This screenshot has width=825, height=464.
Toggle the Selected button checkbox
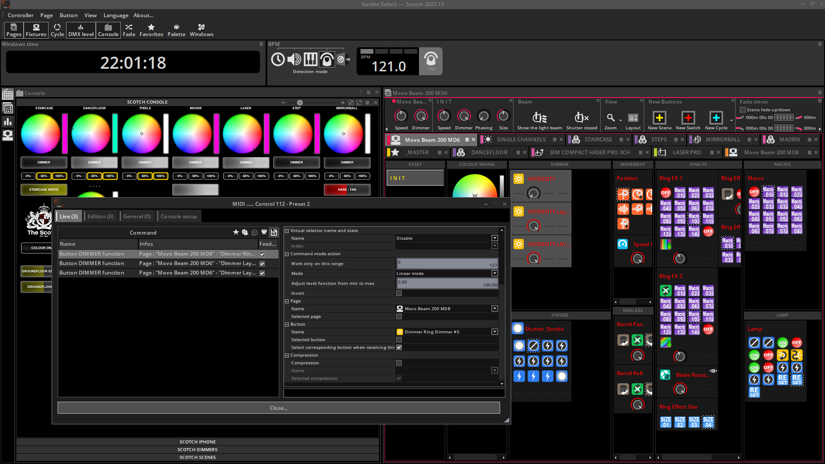[399, 340]
